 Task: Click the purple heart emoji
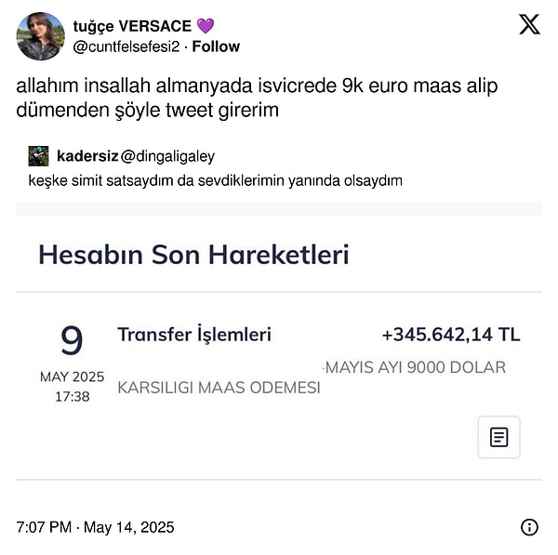click(206, 26)
